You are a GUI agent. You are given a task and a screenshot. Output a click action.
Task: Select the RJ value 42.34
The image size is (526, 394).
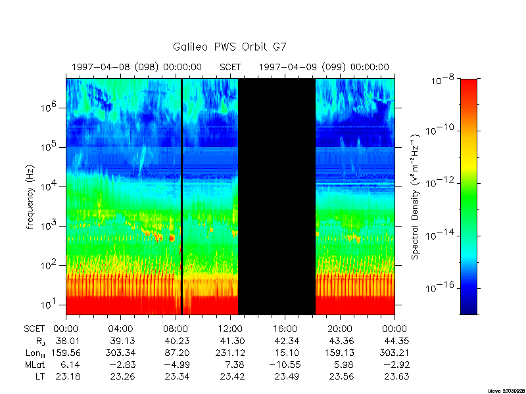pos(287,341)
